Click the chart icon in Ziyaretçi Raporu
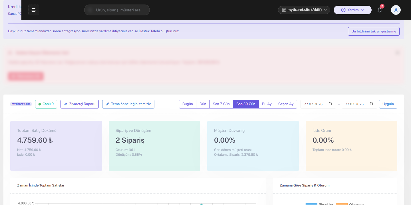The image size is (411, 205). 66,104
